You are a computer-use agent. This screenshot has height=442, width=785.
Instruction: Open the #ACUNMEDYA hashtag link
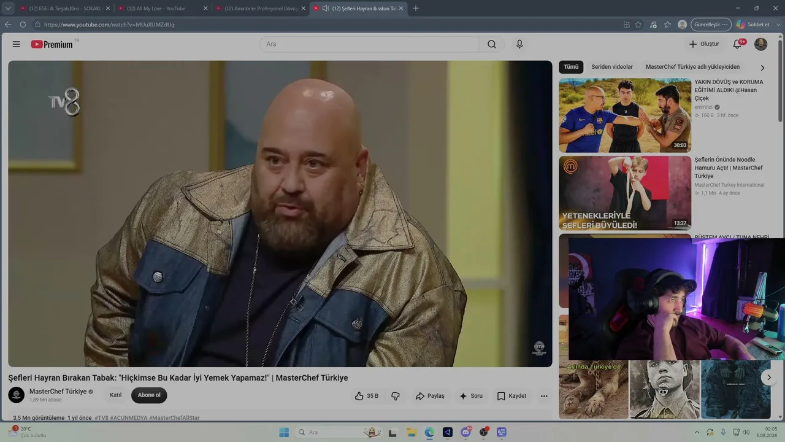pyautogui.click(x=129, y=418)
